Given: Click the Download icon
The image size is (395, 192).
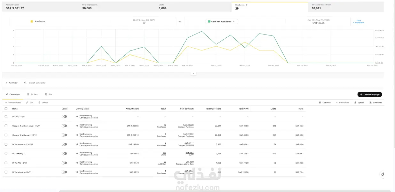Looking at the screenshot, I should tap(370, 103).
